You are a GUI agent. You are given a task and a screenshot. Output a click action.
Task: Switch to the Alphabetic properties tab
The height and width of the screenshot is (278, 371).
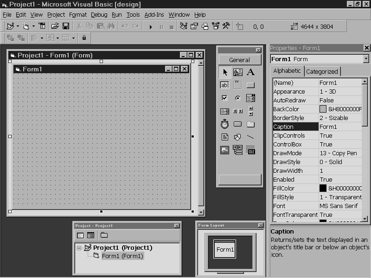click(x=287, y=71)
